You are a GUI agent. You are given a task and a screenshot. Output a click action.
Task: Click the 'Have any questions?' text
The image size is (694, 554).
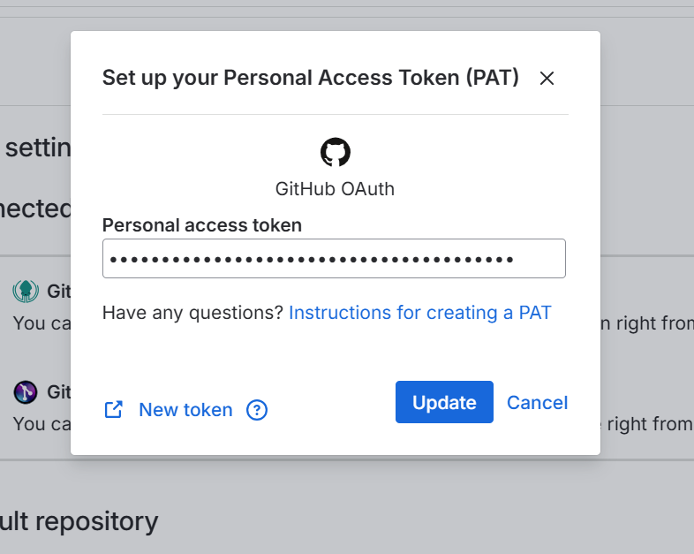(192, 313)
